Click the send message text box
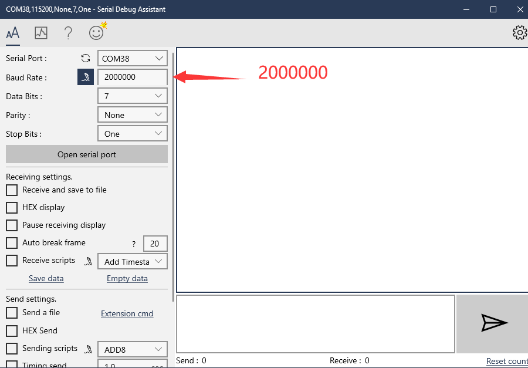Image resolution: width=528 pixels, height=368 pixels. [316, 324]
